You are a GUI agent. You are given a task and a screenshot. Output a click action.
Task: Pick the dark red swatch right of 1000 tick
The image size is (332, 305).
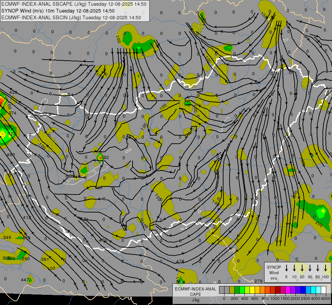click(x=278, y=290)
